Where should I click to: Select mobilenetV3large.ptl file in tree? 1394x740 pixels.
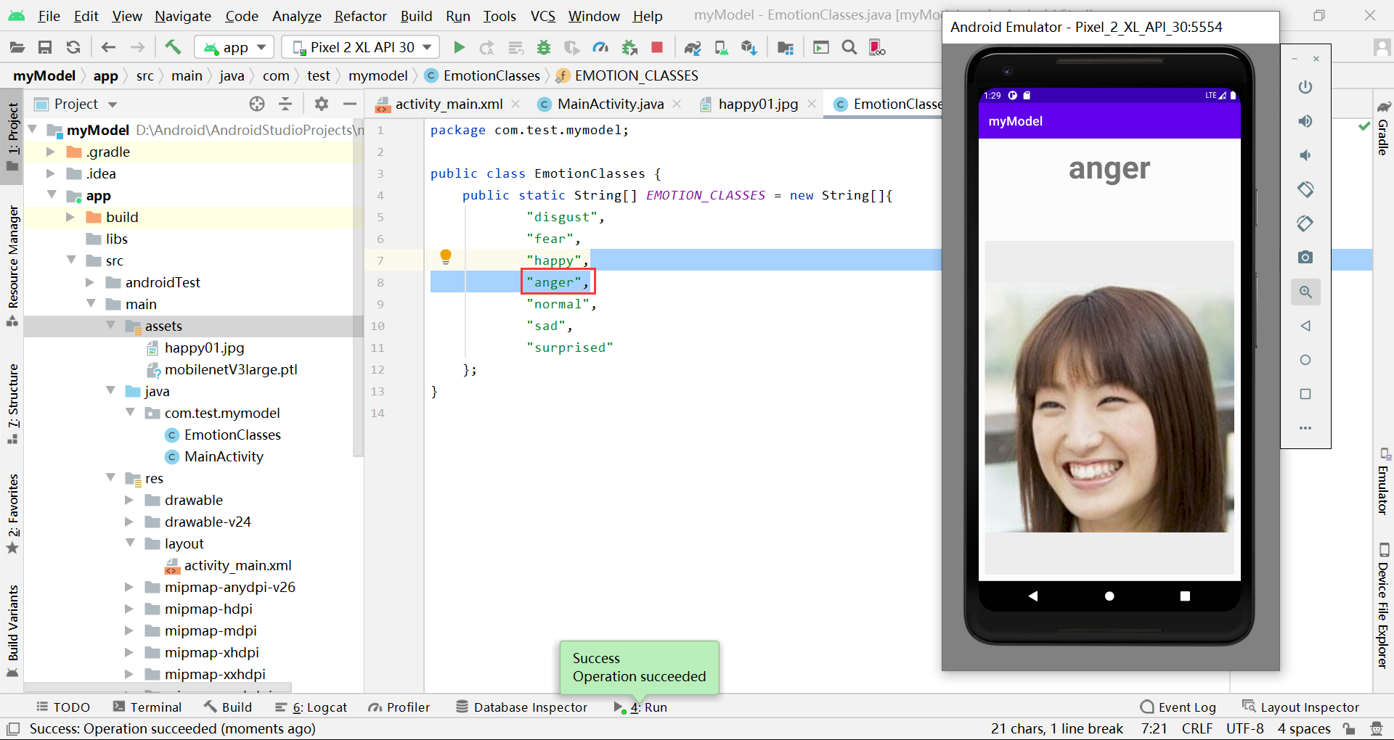230,369
